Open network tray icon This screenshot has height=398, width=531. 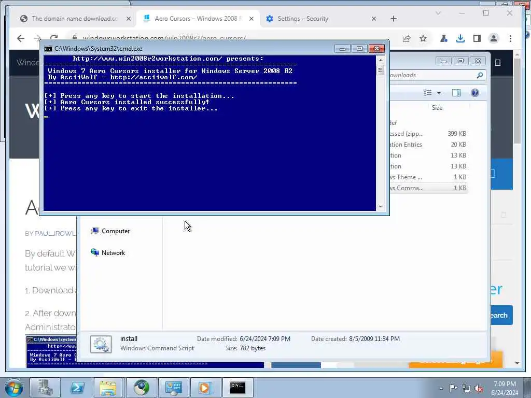pos(466,388)
